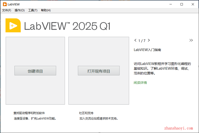199x133 pixels.
Task: Click the 1 / 7 page indicator
Action: click(142, 40)
